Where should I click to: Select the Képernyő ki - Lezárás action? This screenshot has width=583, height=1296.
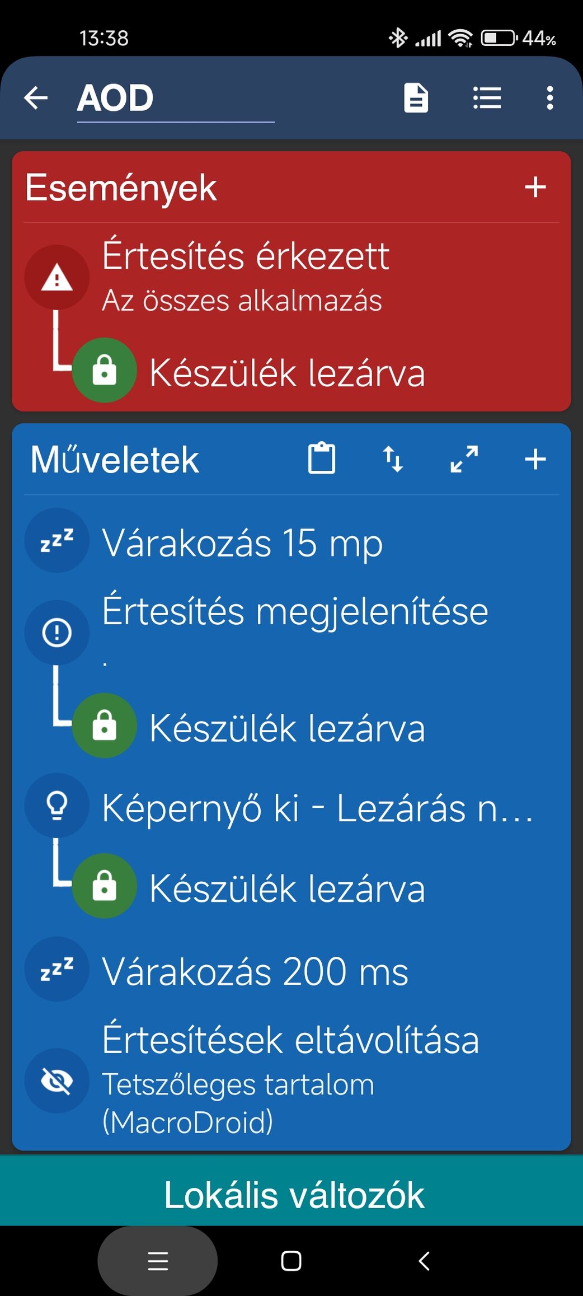[291, 806]
